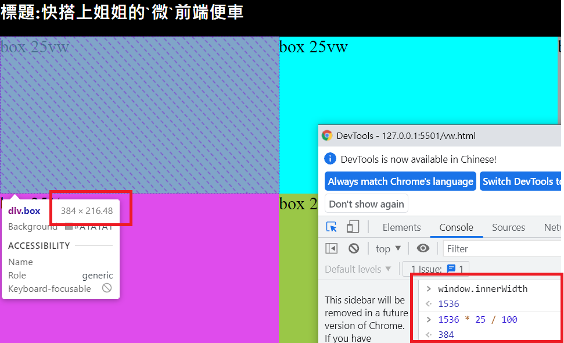Image resolution: width=564 pixels, height=343 pixels.
Task: Open the 1 Issue indicator
Action: click(x=436, y=269)
